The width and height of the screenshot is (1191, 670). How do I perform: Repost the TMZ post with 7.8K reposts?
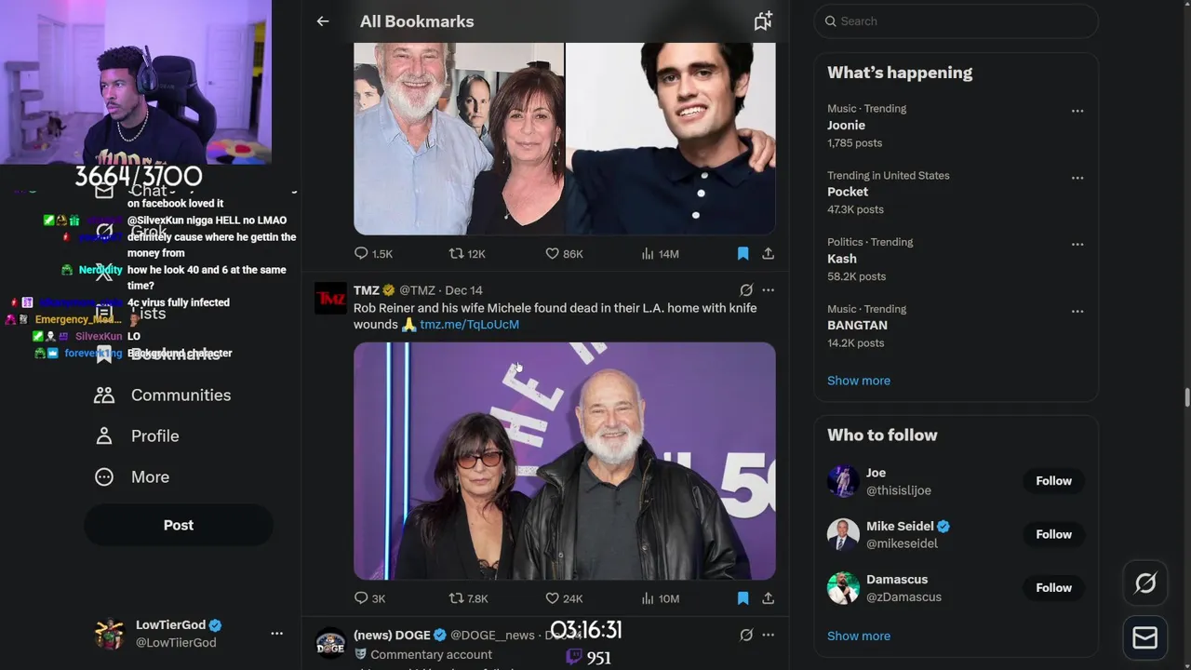pyautogui.click(x=456, y=598)
